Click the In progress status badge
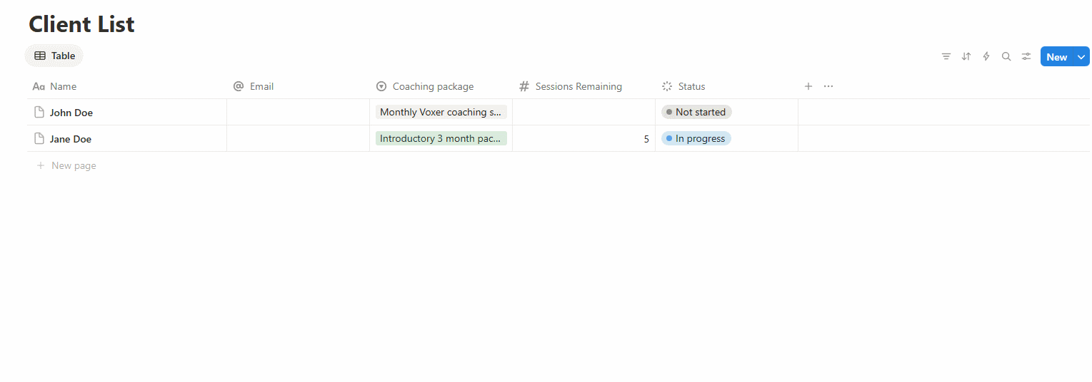This screenshot has width=1092, height=382. coord(696,138)
